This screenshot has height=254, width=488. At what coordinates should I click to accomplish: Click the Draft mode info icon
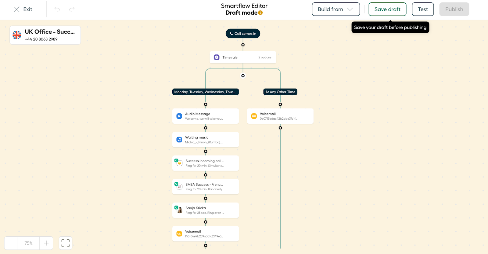point(260,13)
